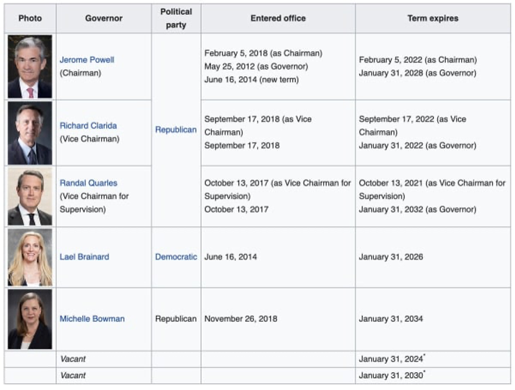Open the Randal Quarles link
Viewport: 515px width, 390px height.
[x=89, y=183]
